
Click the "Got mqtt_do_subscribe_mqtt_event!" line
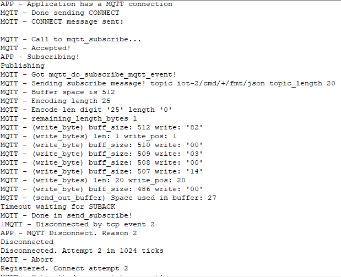click(88, 74)
